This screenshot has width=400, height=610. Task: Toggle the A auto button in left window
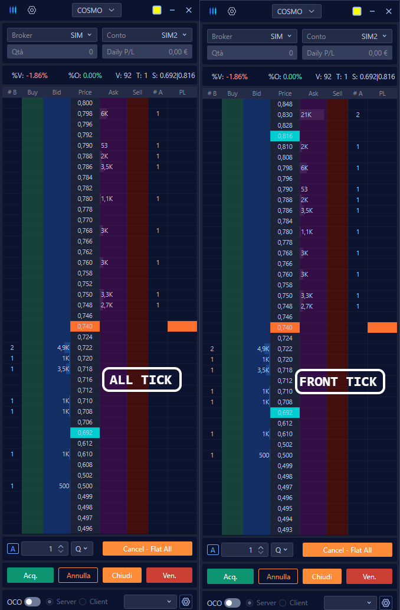pos(13,549)
